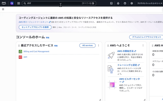Click the red IAM service icon
Screen dimensions: 163x101
[x=20, y=57]
